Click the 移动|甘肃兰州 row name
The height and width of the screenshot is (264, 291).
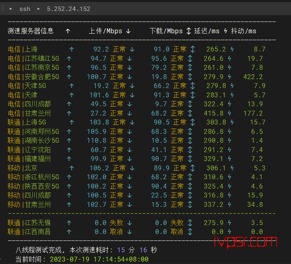(29, 204)
